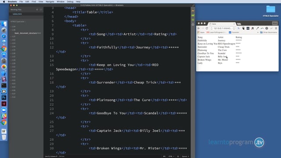Open the LearnToProgram Gmail bookmark
Image resolution: width=281 pixels, height=158 pixels.
point(216,32)
